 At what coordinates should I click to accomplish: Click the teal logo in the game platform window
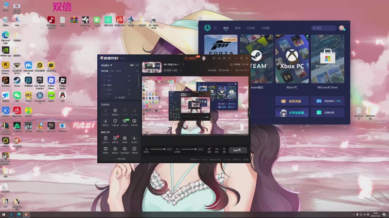click(x=207, y=28)
